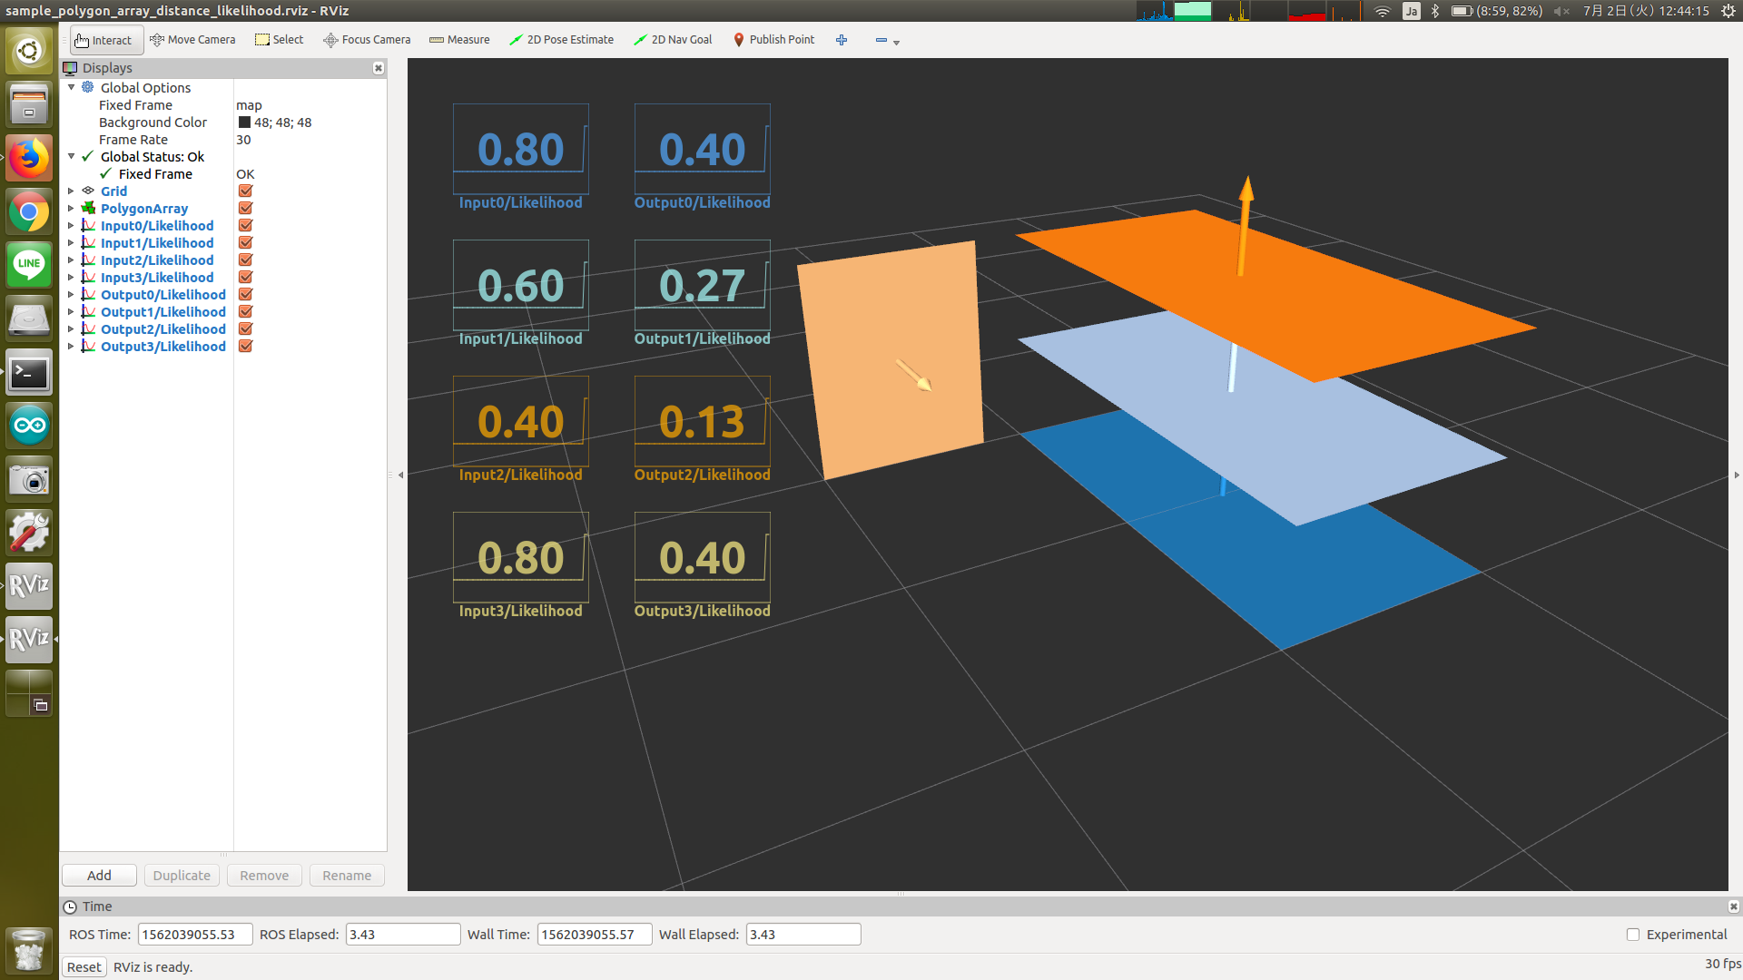Expand right side panel via handle arrow
Image resolution: width=1743 pixels, height=980 pixels.
(1737, 475)
